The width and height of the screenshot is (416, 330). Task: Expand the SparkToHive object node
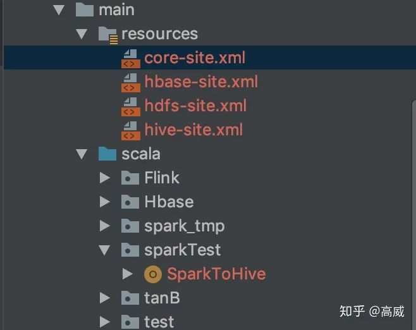(128, 274)
